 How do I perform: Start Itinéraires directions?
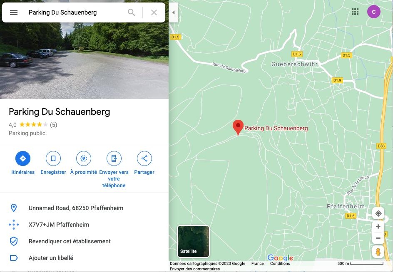click(23, 158)
